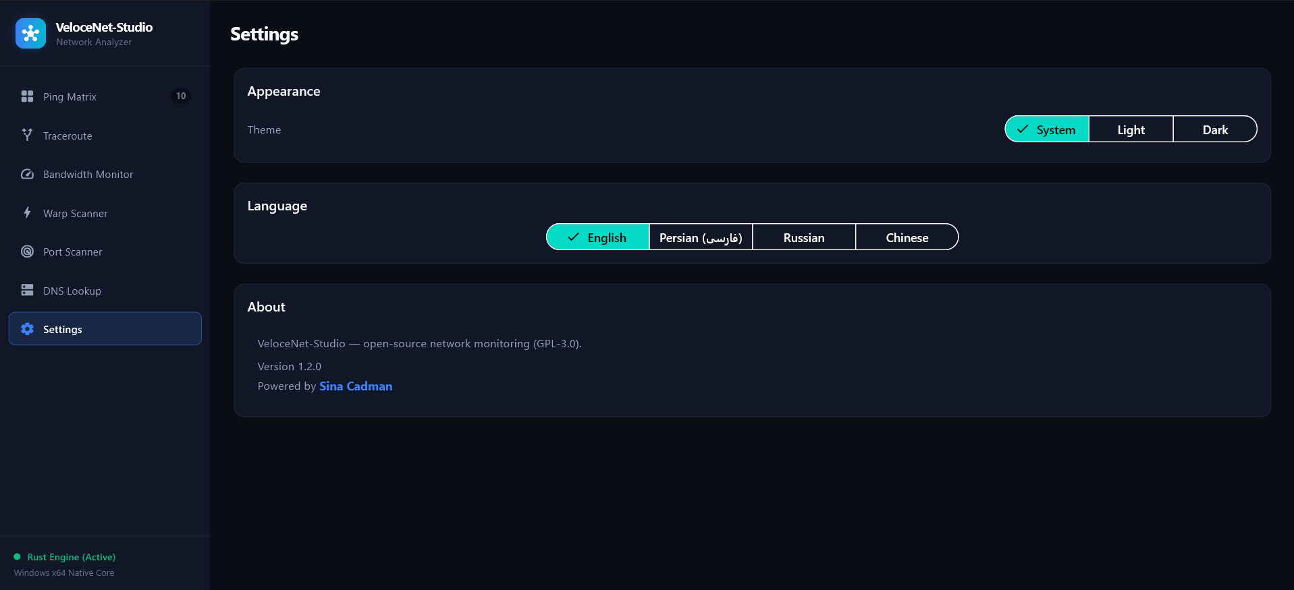Click the Warp Scanner lightning icon
The height and width of the screenshot is (590, 1294).
click(27, 212)
